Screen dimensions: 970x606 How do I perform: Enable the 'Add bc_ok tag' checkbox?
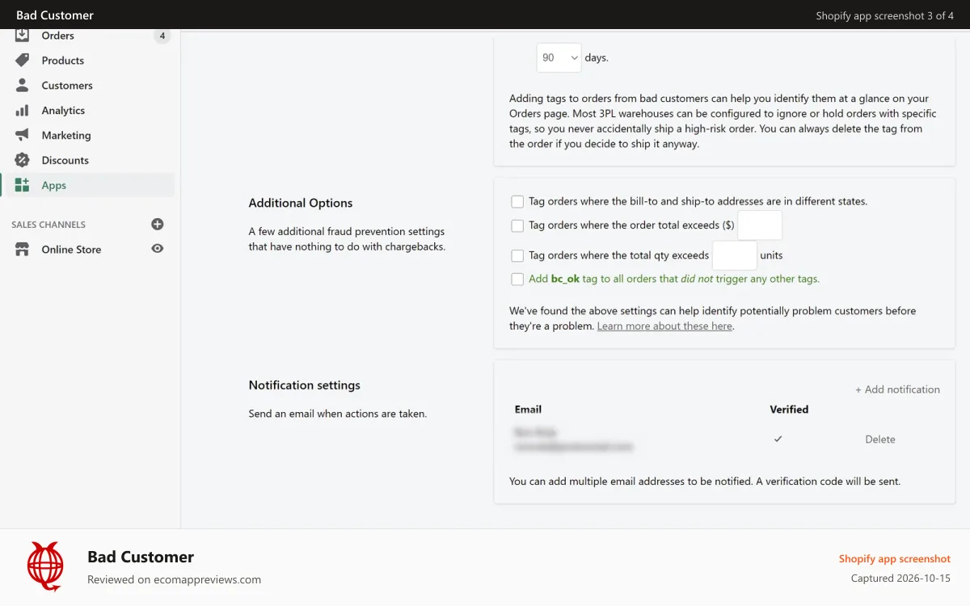[x=517, y=280]
